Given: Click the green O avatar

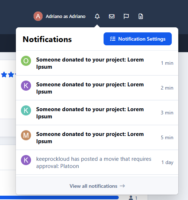Looking at the screenshot, I should click(26, 61).
